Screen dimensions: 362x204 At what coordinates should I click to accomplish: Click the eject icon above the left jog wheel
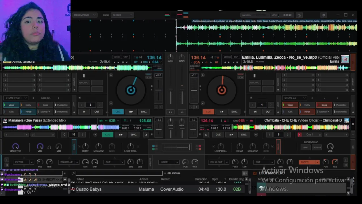pos(111,75)
